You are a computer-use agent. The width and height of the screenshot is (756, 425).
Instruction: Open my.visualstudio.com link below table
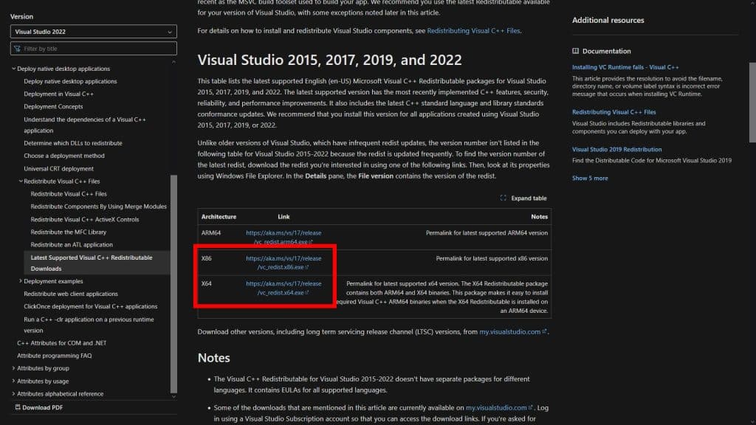[x=509, y=331]
